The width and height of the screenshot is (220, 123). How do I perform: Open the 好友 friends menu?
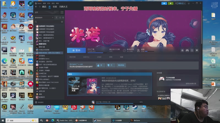[x=49, y=3]
